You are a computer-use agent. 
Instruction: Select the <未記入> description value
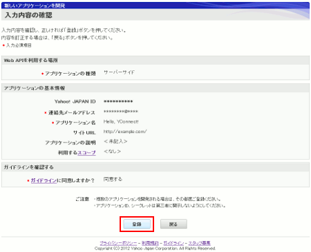tap(115, 141)
